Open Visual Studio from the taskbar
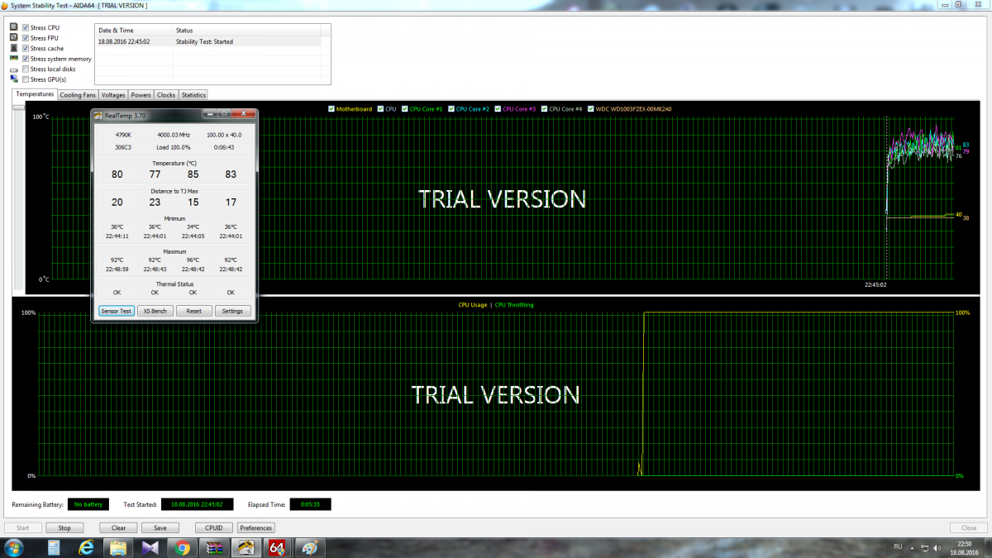Image resolution: width=992 pixels, height=558 pixels. point(150,548)
